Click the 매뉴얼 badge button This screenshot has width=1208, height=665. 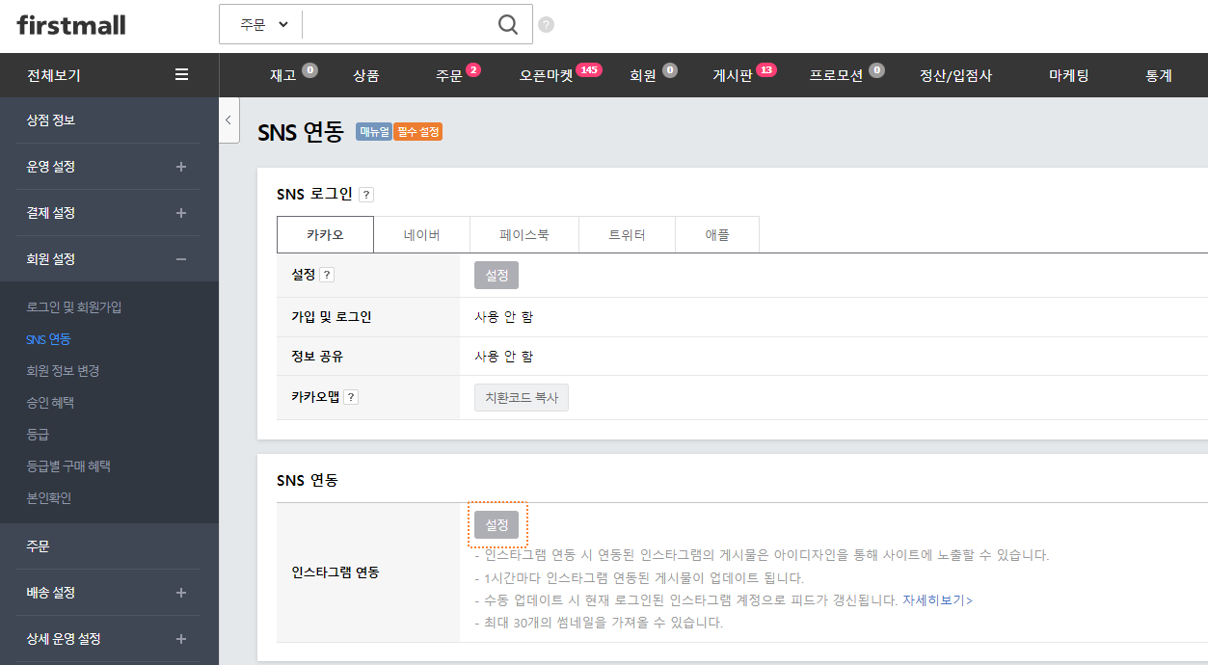(x=374, y=132)
